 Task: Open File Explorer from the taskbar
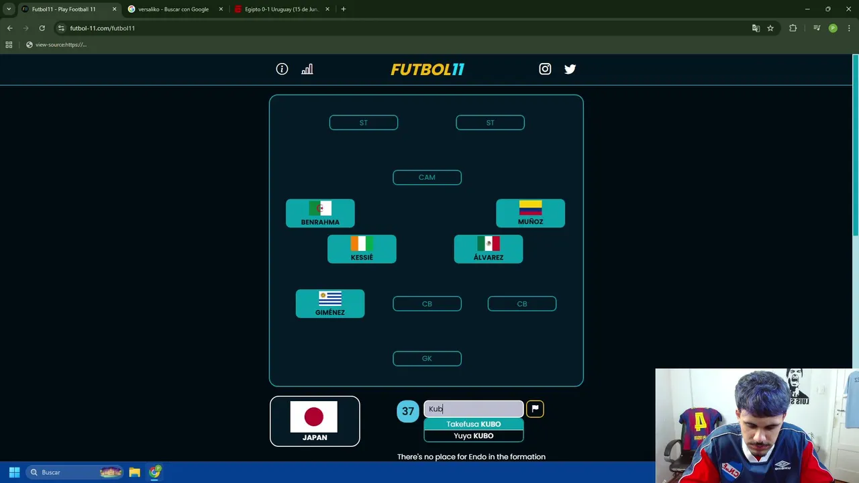[x=134, y=472]
